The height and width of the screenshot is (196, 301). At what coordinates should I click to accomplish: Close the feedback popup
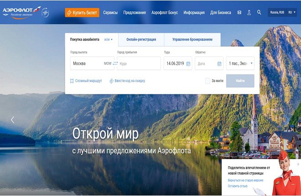298,164
